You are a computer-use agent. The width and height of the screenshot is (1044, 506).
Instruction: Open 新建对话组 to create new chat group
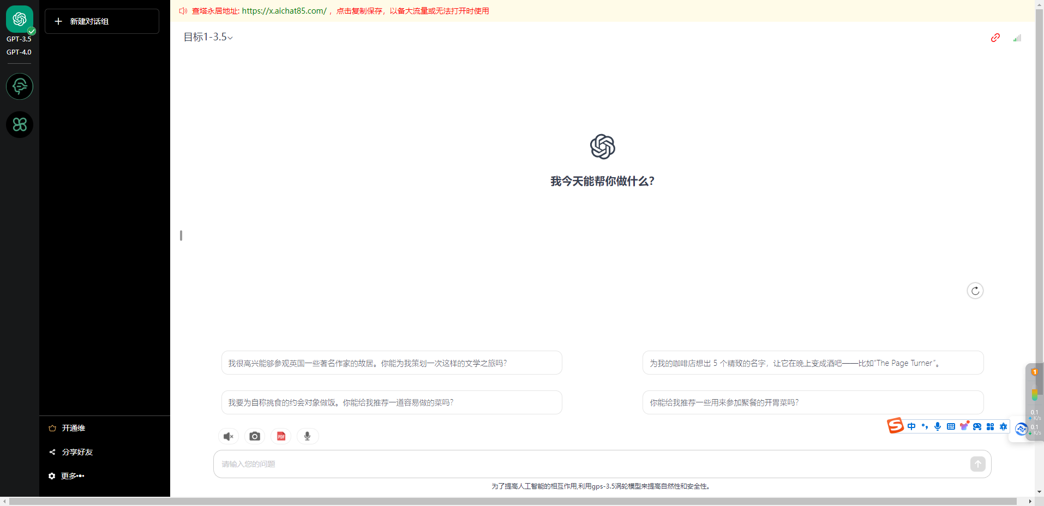click(x=101, y=21)
